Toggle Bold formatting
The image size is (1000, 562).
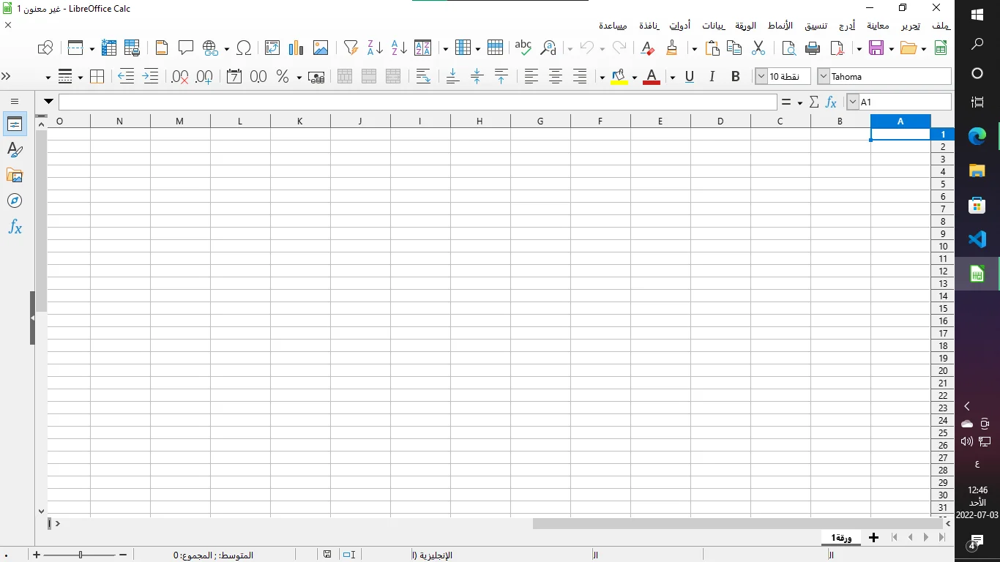coord(736,76)
